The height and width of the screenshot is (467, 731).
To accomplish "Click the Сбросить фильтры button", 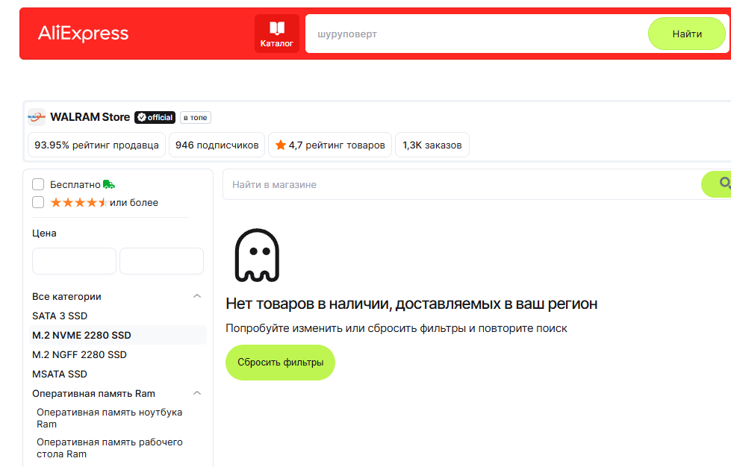I will (280, 363).
